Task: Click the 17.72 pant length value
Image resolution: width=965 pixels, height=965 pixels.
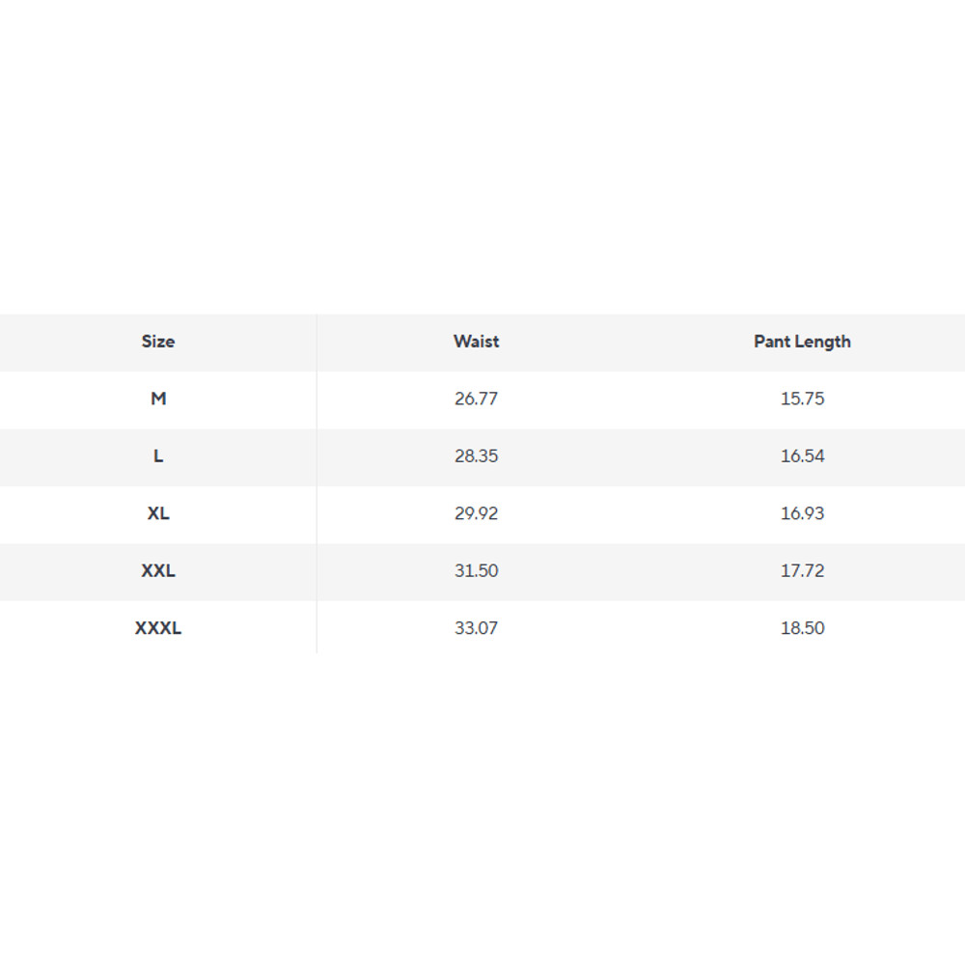Action: (x=802, y=570)
